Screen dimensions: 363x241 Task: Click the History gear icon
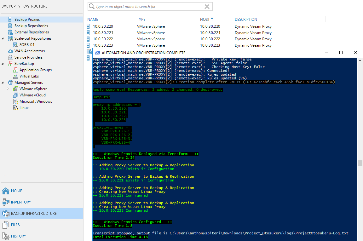pos(6,236)
